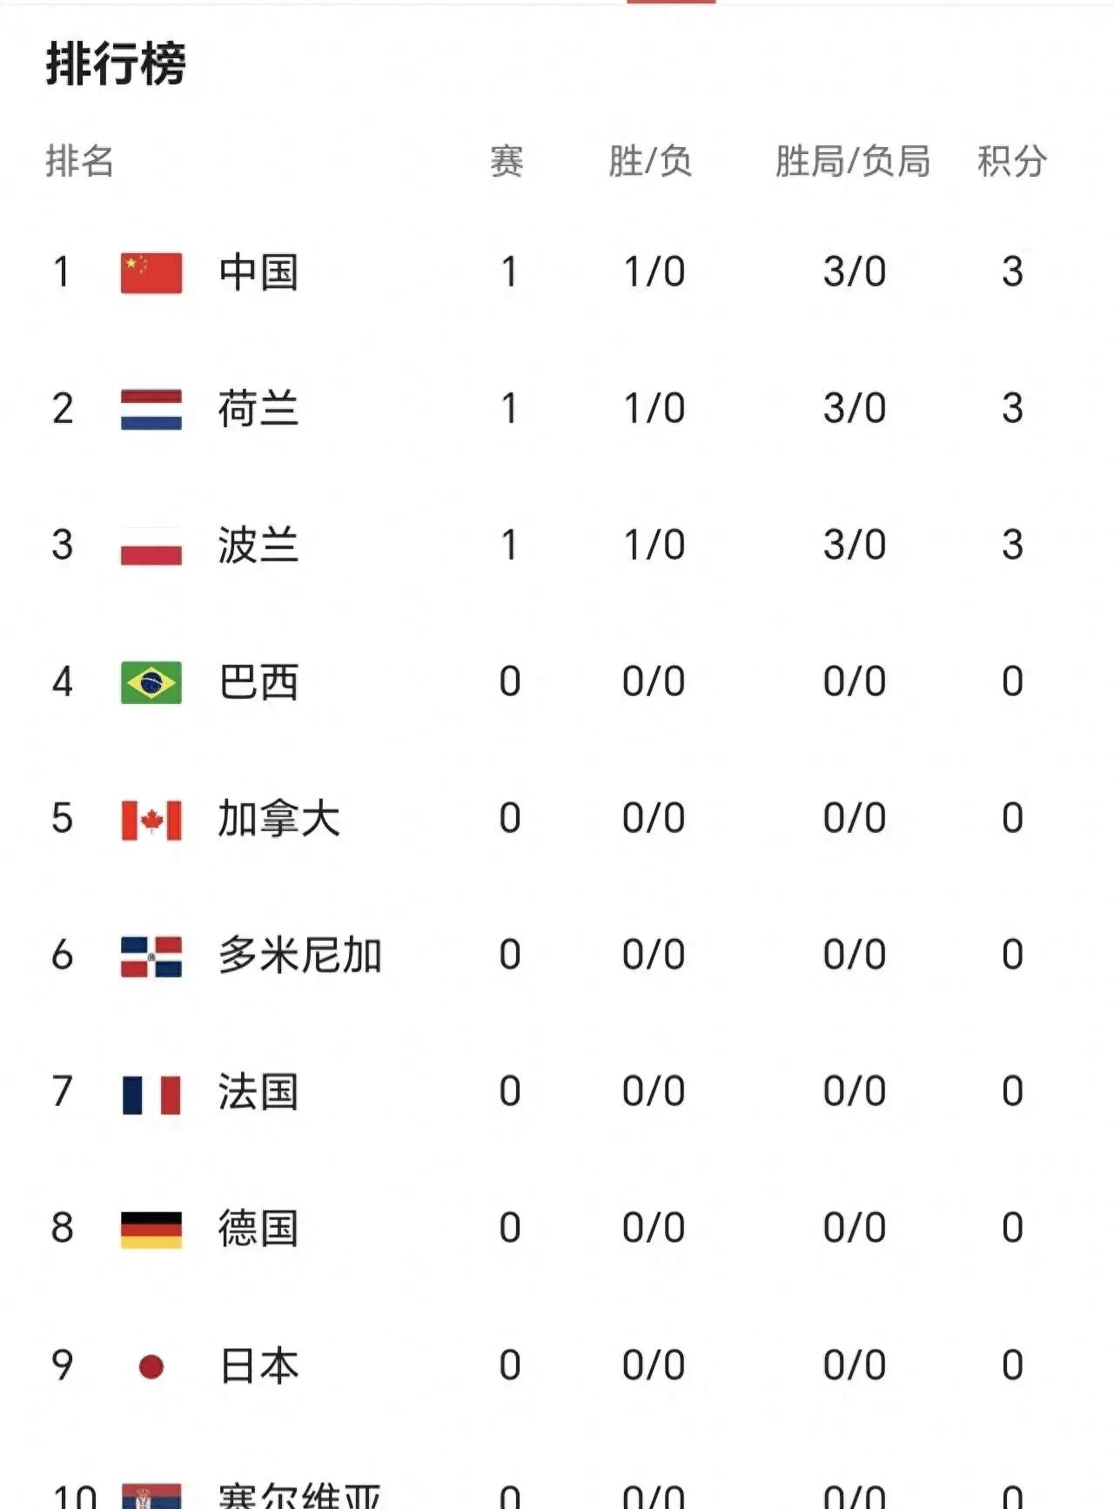Click the Canada flag icon
This screenshot has width=1114, height=1509.
(x=151, y=820)
